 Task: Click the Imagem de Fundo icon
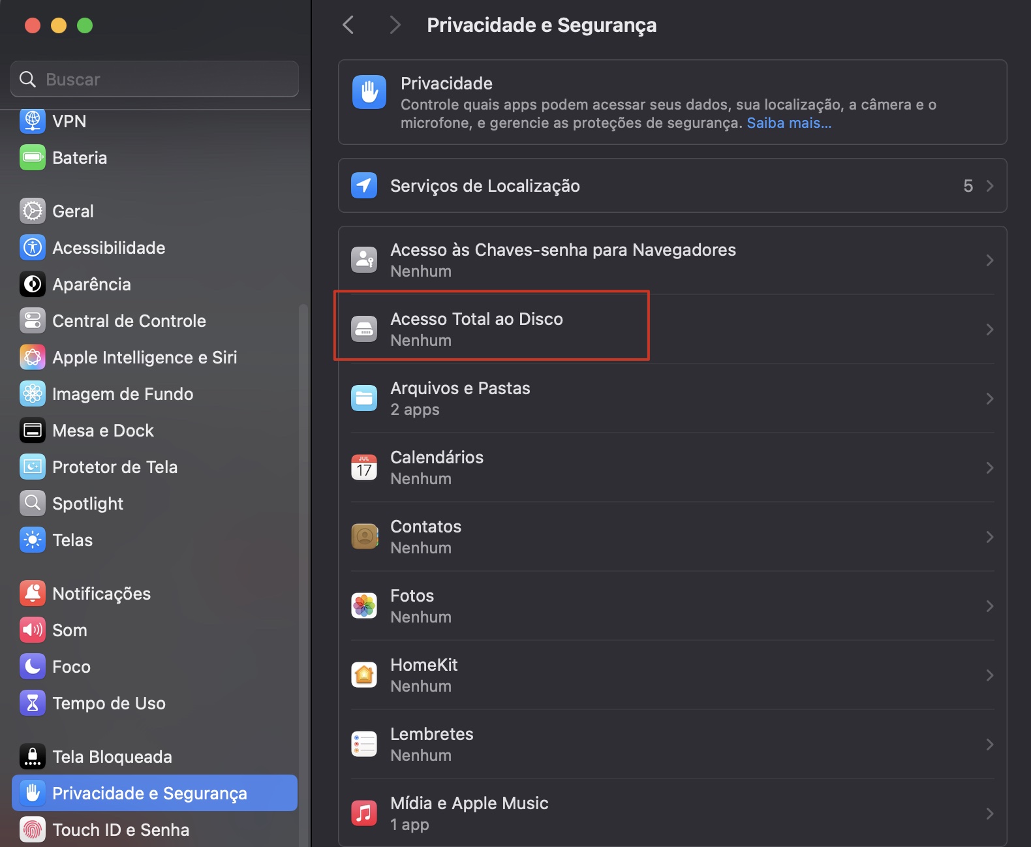point(33,393)
